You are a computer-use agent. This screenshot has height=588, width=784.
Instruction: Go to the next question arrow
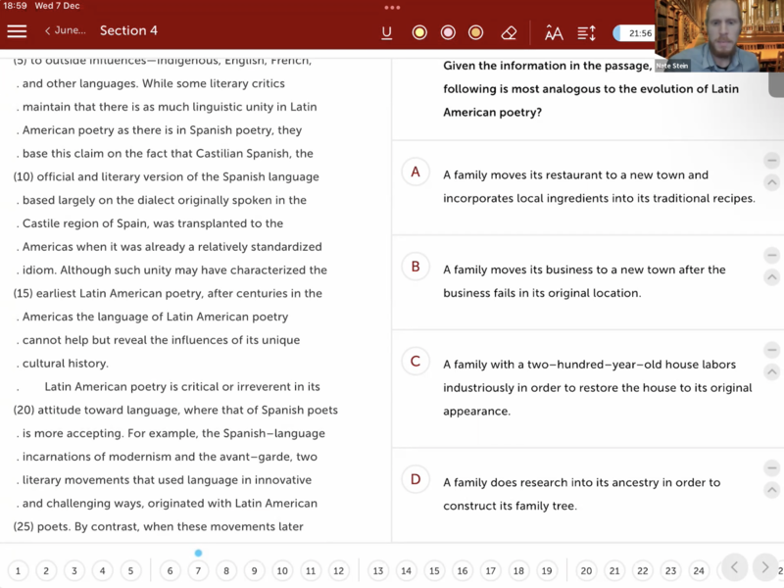point(764,568)
